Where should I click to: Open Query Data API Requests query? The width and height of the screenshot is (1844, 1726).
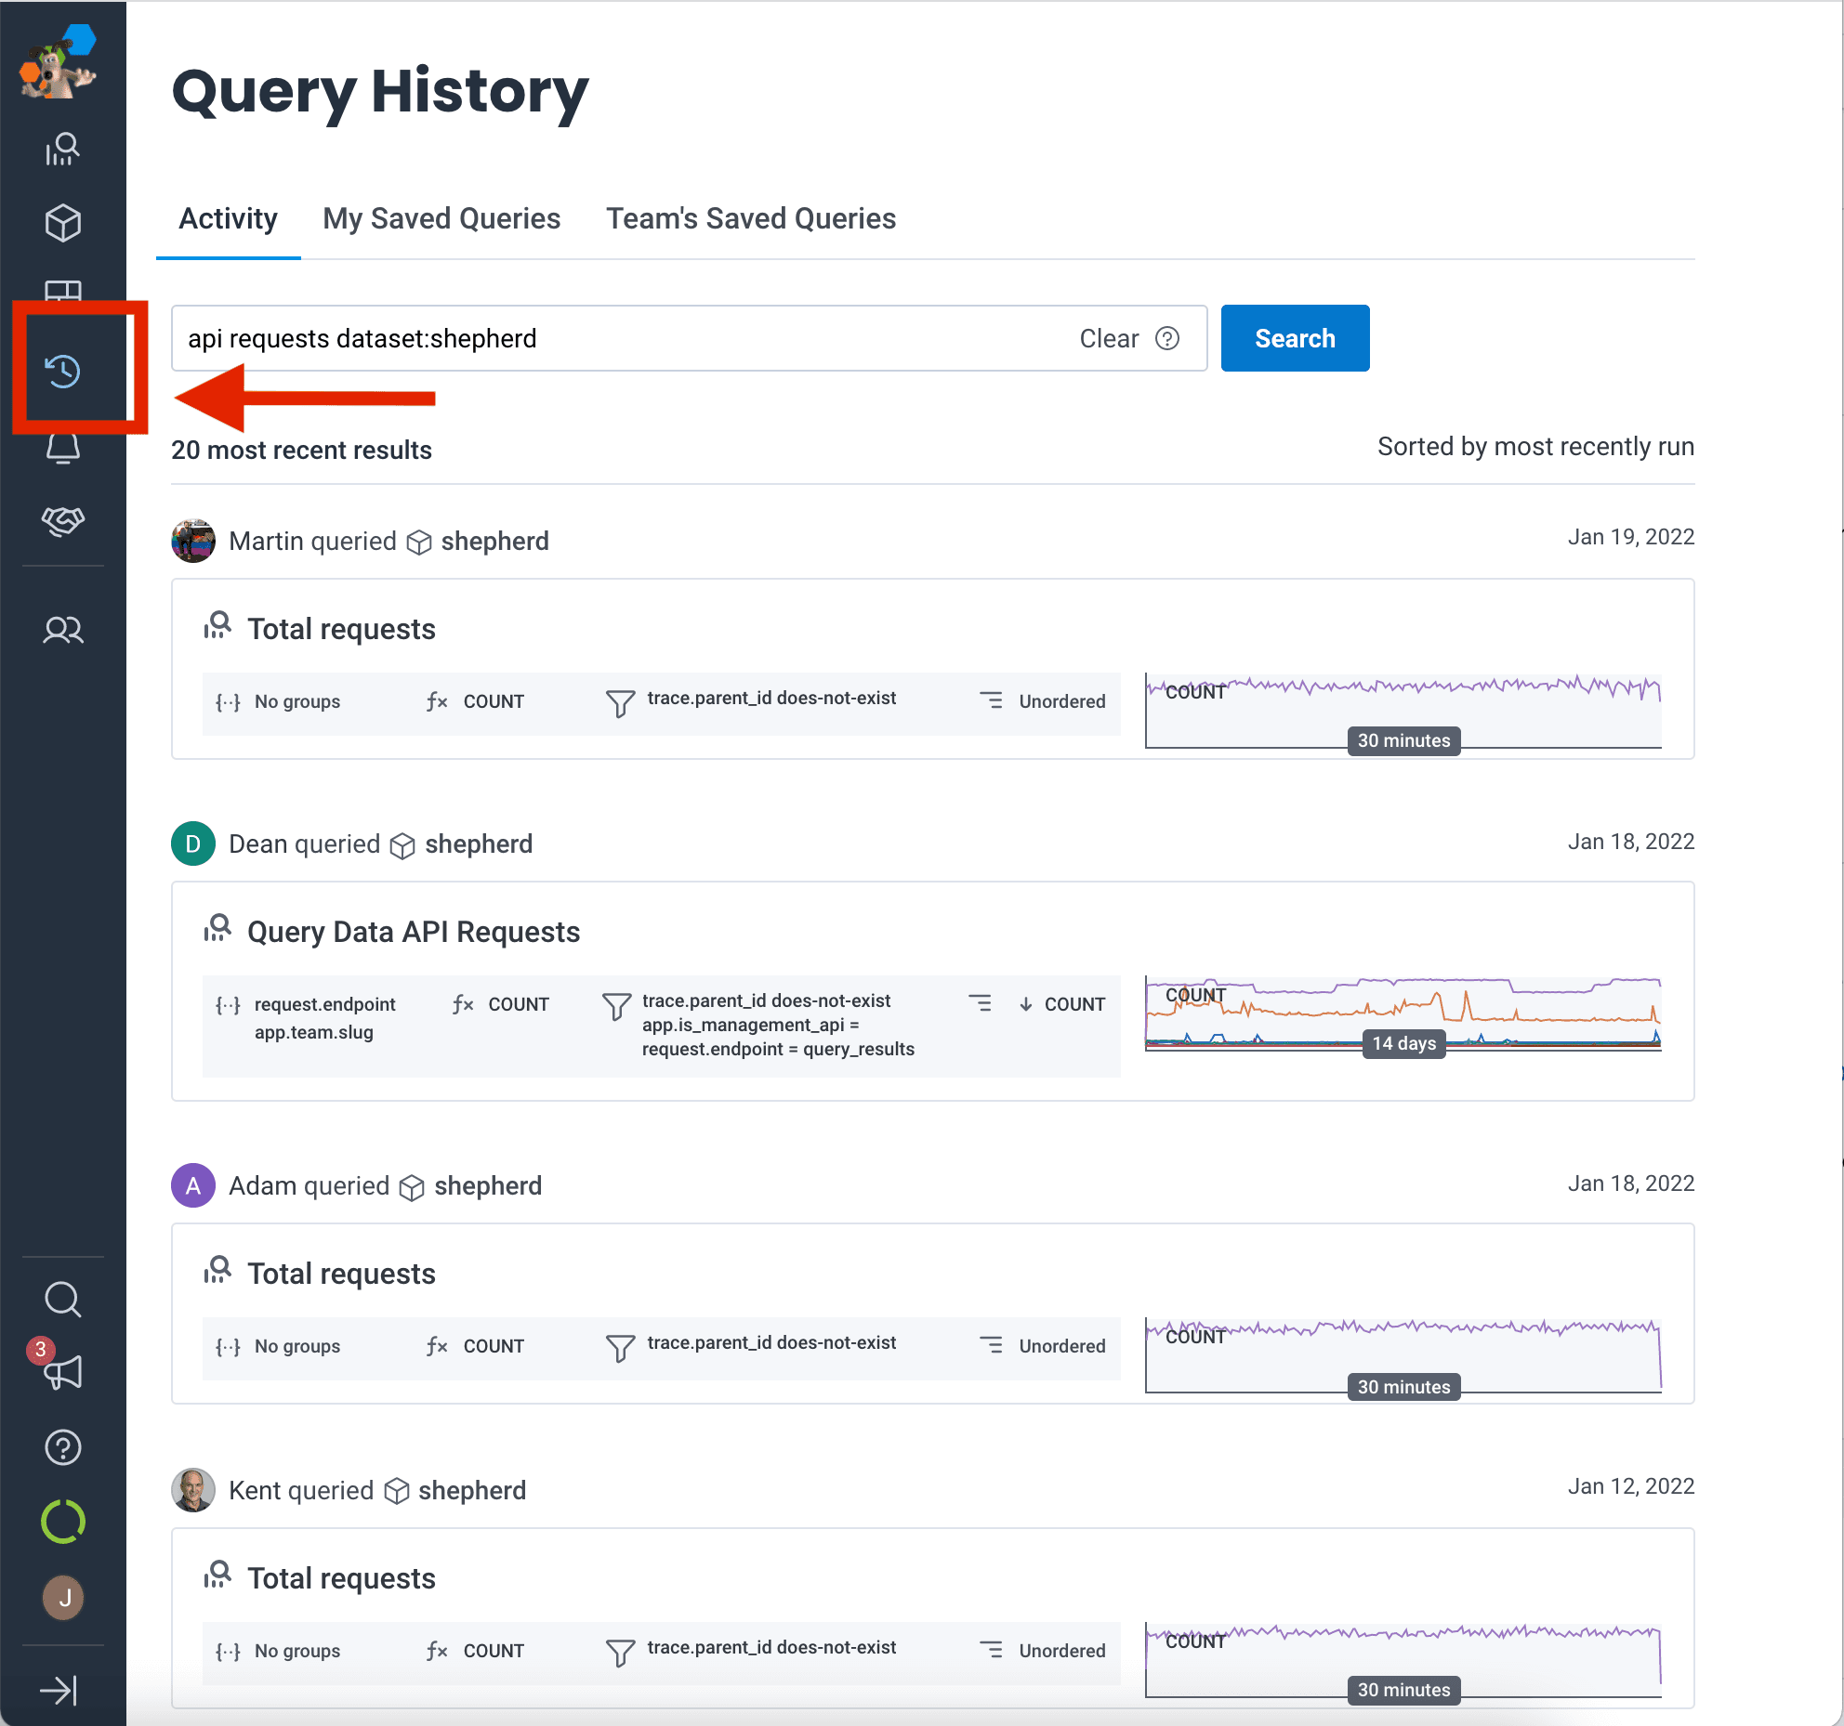(x=414, y=932)
